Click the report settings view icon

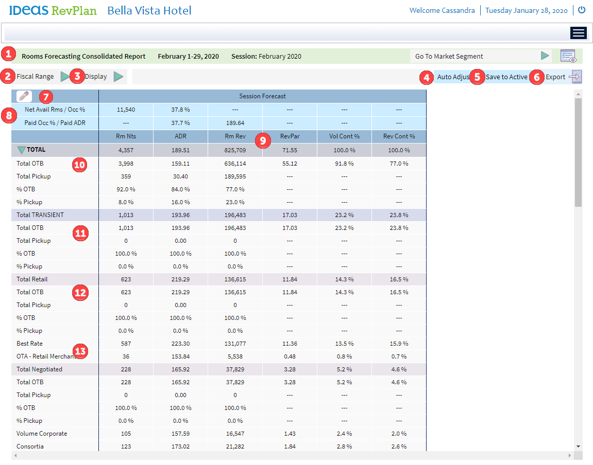click(x=568, y=56)
